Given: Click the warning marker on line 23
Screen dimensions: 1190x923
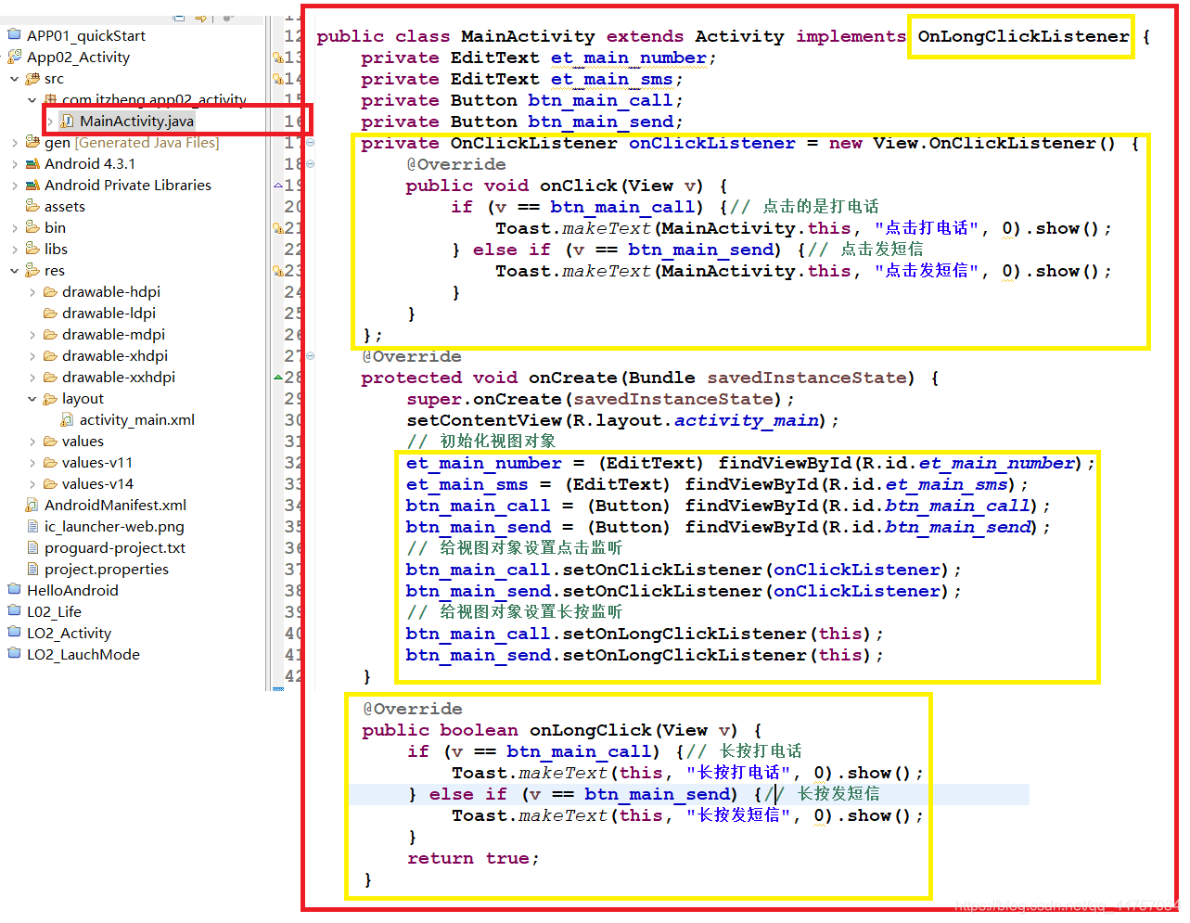Looking at the screenshot, I should (278, 271).
